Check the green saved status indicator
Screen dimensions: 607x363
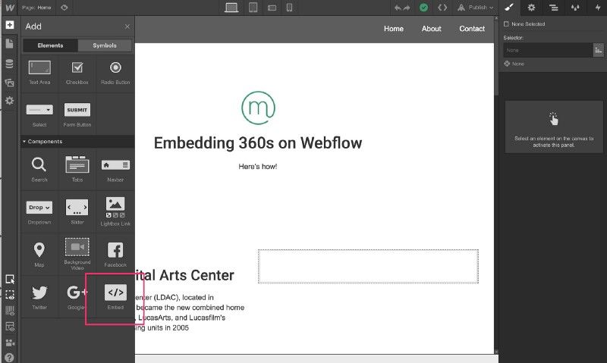pyautogui.click(x=423, y=8)
